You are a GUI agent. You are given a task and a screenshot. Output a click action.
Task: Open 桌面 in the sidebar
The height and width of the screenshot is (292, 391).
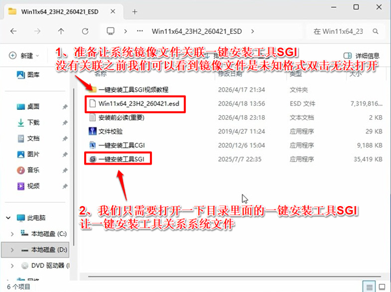point(28,107)
